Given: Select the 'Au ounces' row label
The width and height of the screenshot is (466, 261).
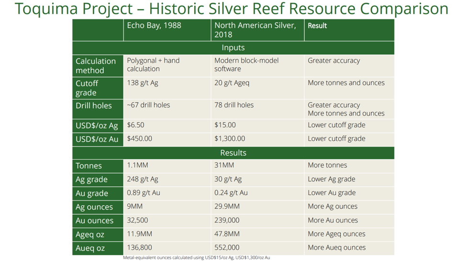Looking at the screenshot, I should [x=98, y=221].
